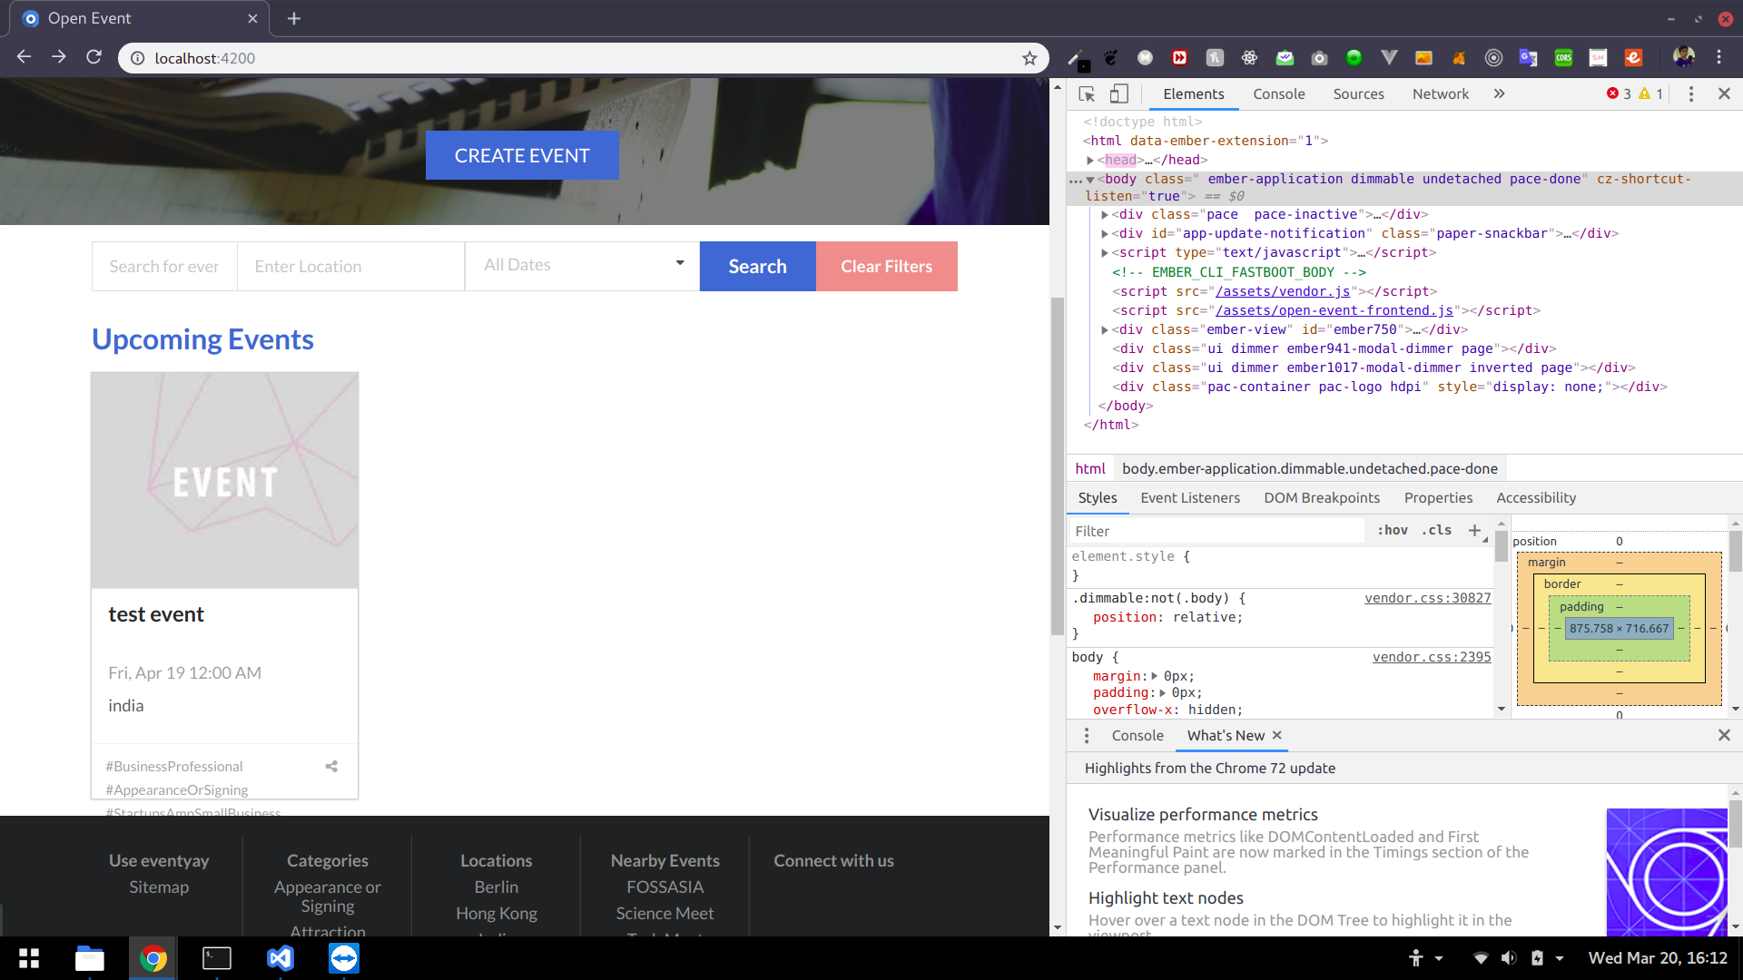
Task: Open Visual Studio Code from the taskbar
Action: 281,958
